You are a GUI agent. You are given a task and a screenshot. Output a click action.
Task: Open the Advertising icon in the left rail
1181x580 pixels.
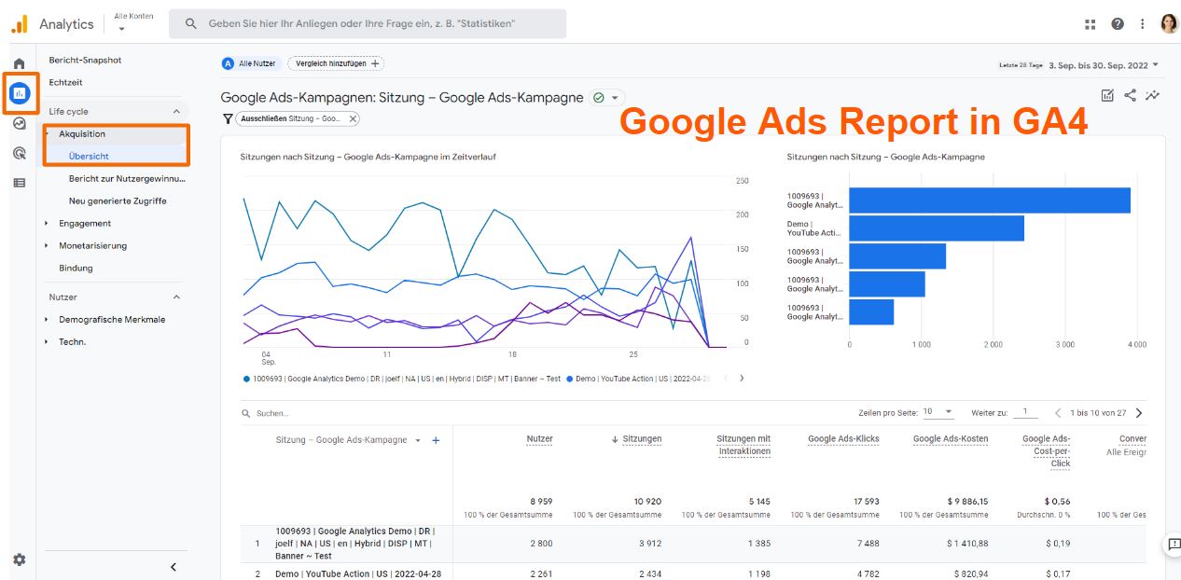pyautogui.click(x=18, y=152)
